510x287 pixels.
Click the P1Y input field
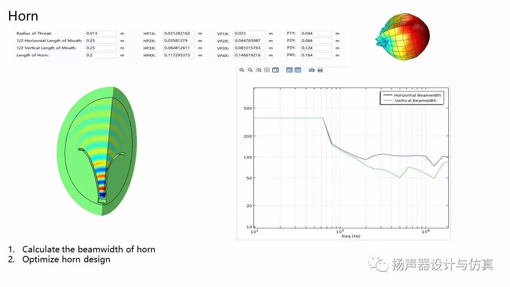click(x=316, y=33)
